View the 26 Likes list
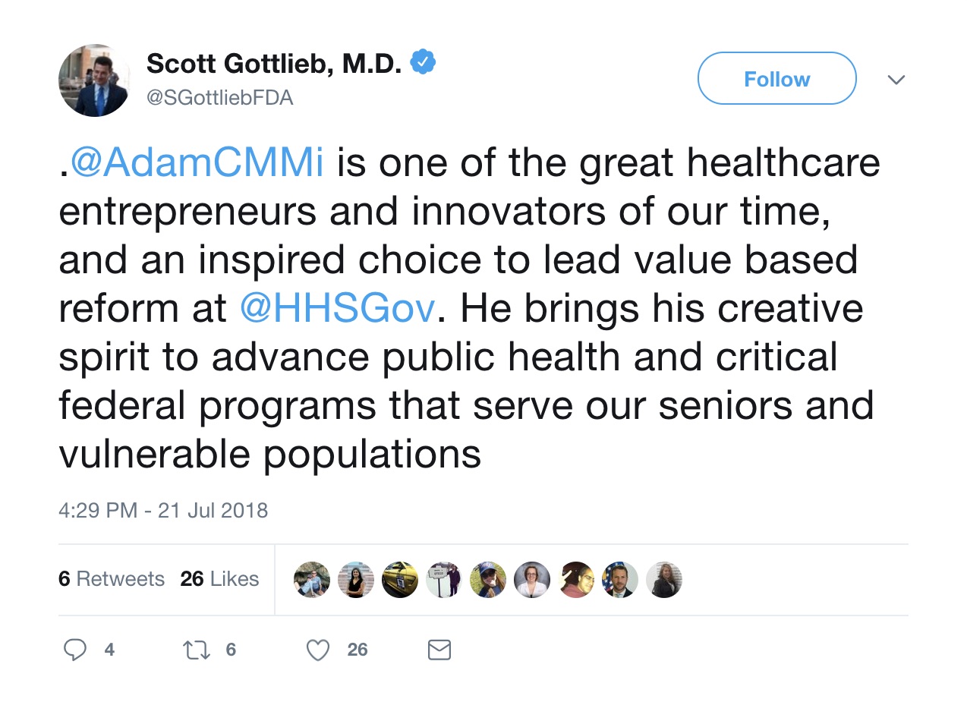Screen dimensions: 967x702 pos(220,579)
